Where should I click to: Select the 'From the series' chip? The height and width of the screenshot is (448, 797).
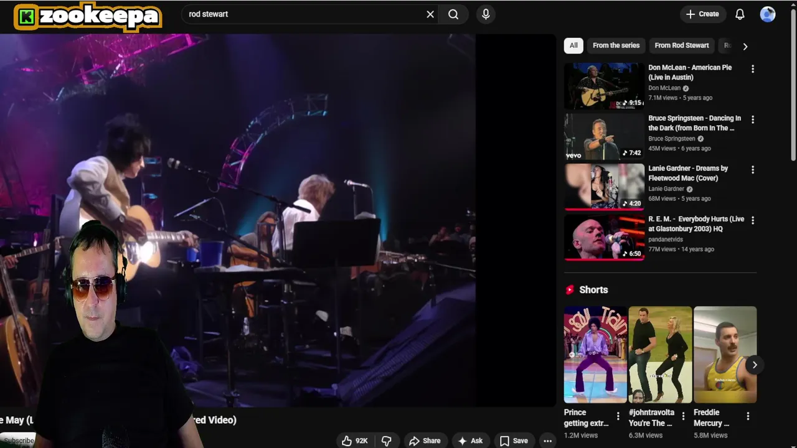pos(616,45)
